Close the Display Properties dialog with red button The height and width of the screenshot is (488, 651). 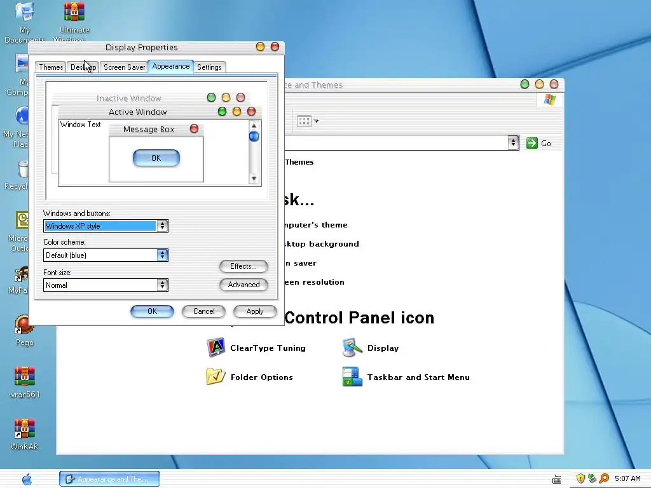(275, 46)
